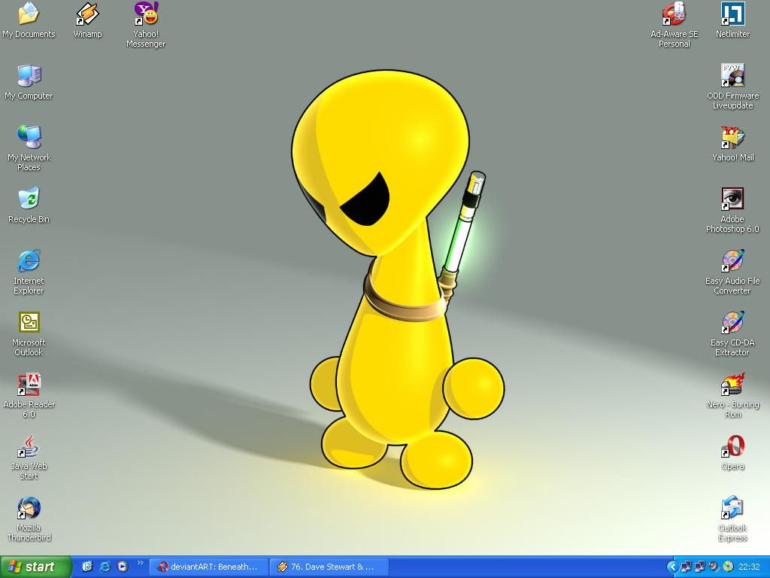This screenshot has height=578, width=770.
Task: Launch Outlook Express from Quick Launch
Action: 87,567
